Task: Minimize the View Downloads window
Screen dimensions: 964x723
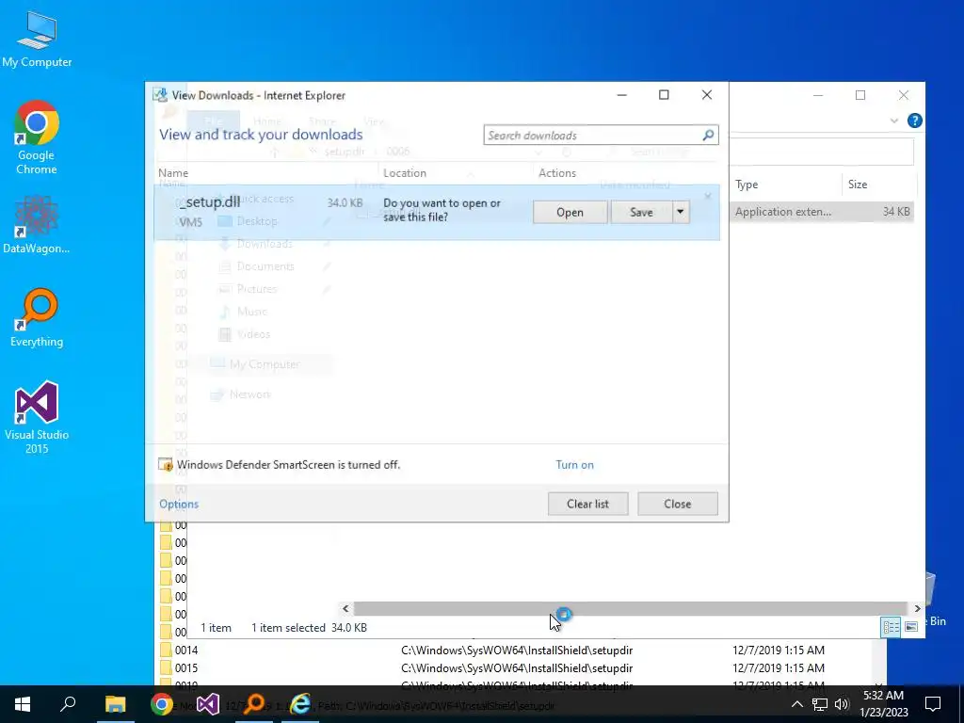Action: 621,95
